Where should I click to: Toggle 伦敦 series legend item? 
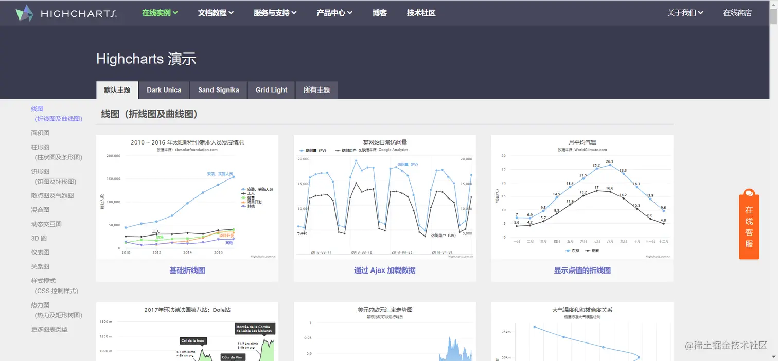tap(592, 251)
